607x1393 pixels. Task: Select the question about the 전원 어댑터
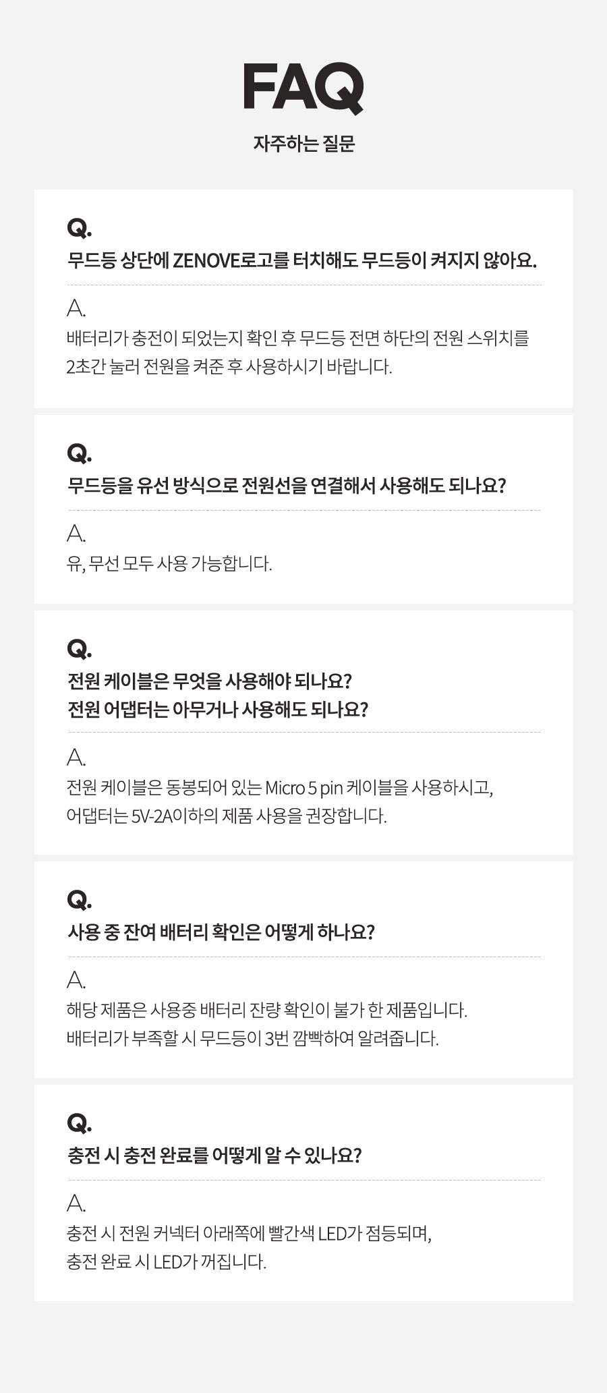(217, 710)
